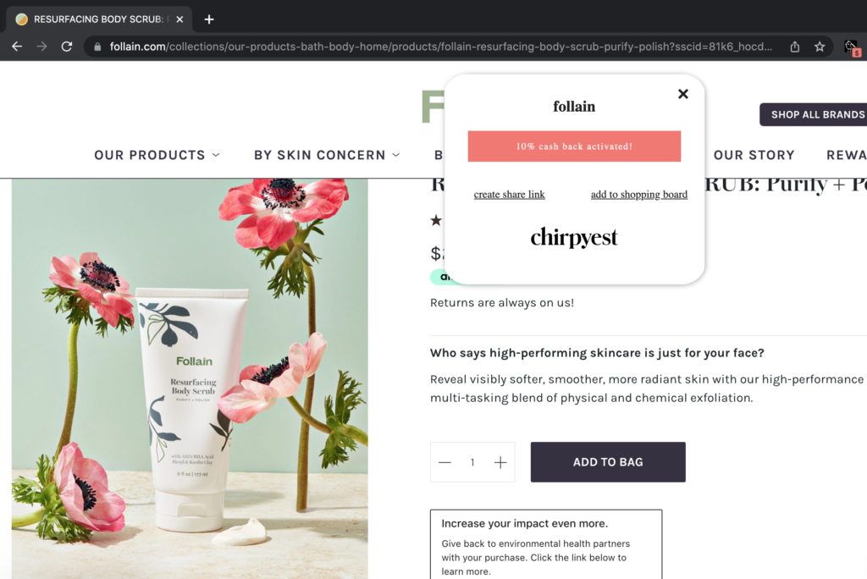The width and height of the screenshot is (867, 579).
Task: Click the browser back arrow
Action: point(17,47)
